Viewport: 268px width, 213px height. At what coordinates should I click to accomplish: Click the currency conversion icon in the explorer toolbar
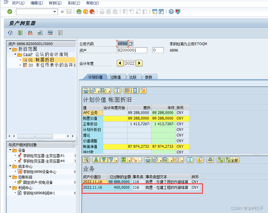30,33
